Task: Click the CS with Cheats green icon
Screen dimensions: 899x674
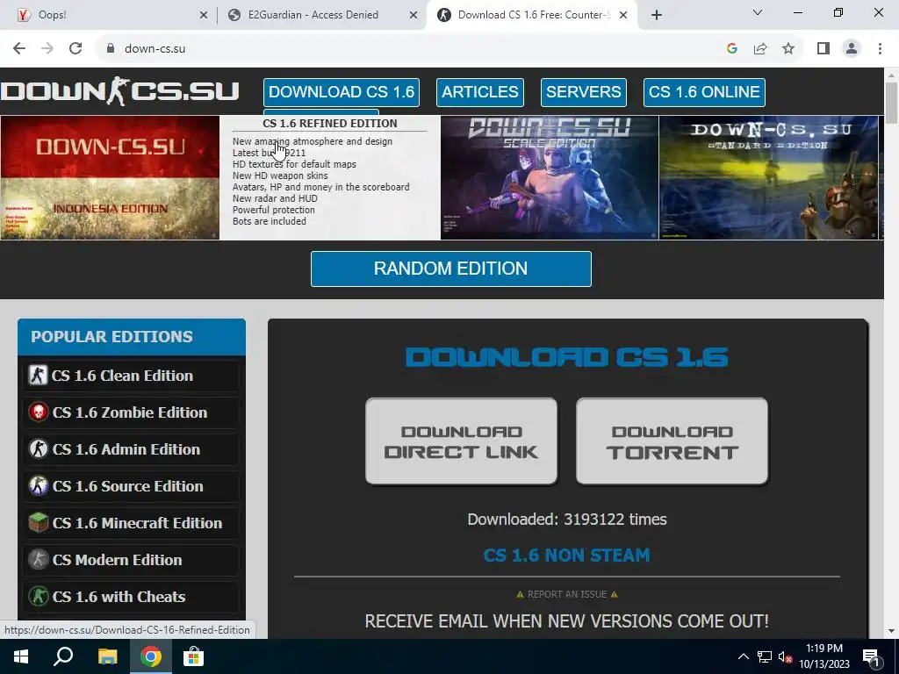Action: click(39, 596)
